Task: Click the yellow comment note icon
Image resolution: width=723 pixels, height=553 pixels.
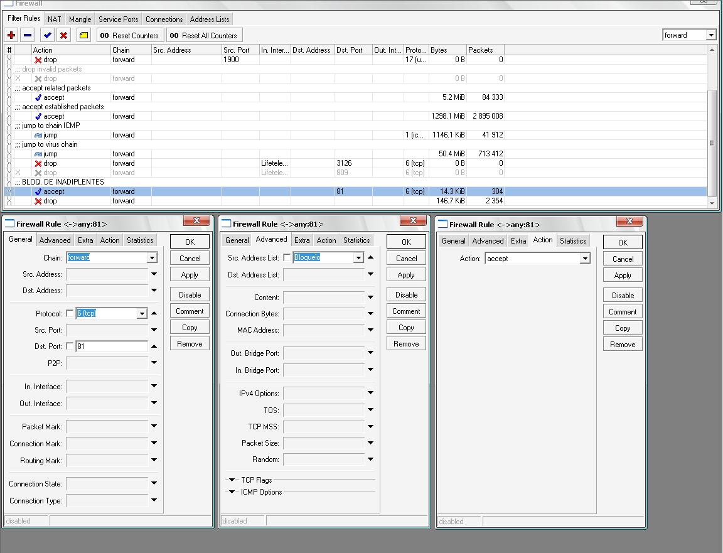Action: (x=83, y=35)
